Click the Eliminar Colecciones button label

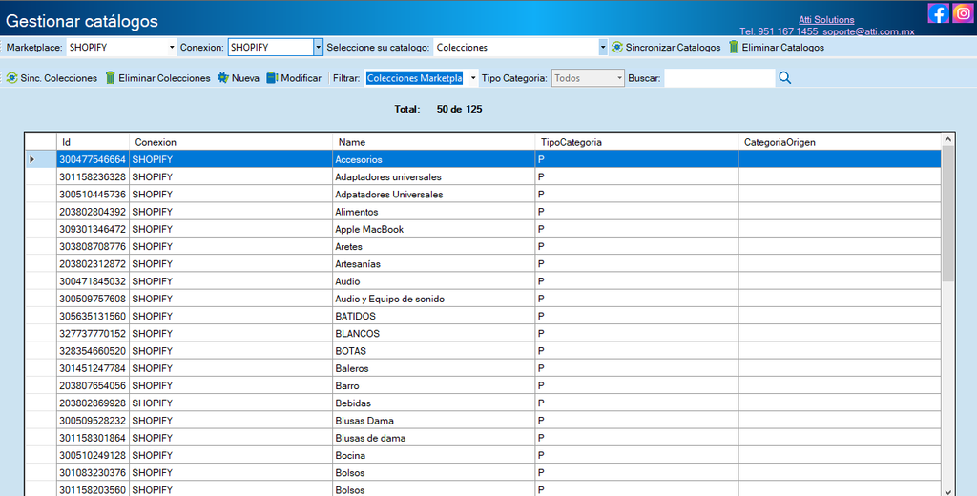tap(164, 78)
